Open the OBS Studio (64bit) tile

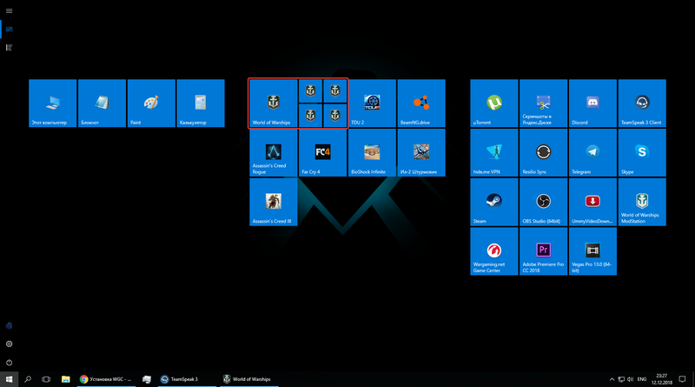click(x=544, y=202)
